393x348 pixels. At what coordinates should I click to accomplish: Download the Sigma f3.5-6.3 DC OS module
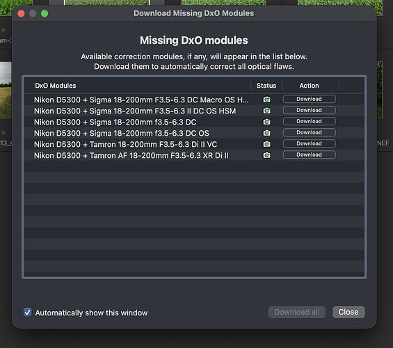tap(309, 132)
